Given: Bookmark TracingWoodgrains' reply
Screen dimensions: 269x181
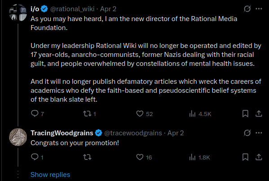Looking at the screenshot, I should [x=245, y=157].
